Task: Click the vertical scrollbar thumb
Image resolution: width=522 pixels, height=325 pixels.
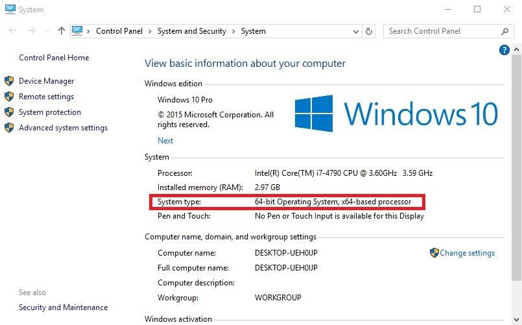Action: click(516, 167)
